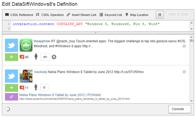
Task: Expand rvackooij tweet with green plus
Action: coord(12,88)
